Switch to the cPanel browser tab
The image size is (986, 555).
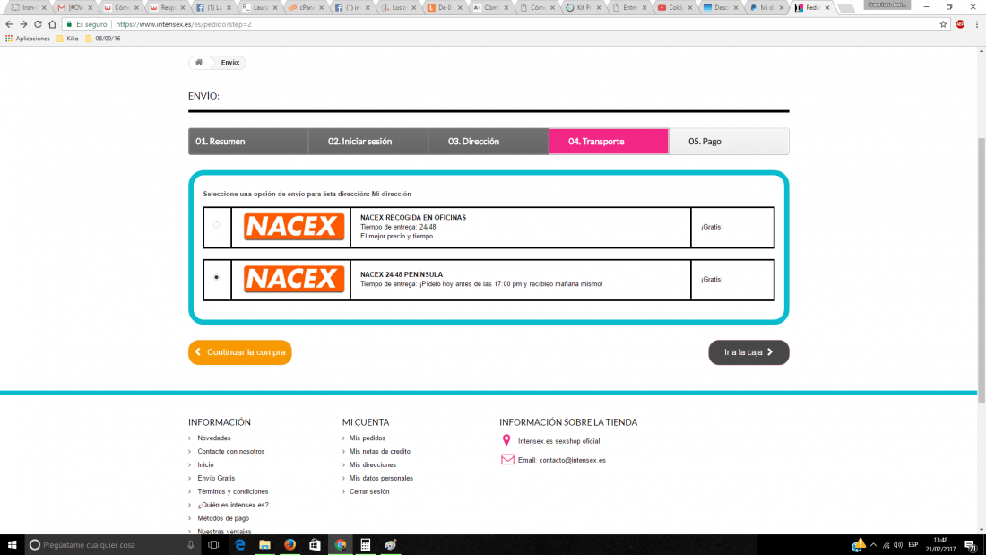click(x=307, y=7)
